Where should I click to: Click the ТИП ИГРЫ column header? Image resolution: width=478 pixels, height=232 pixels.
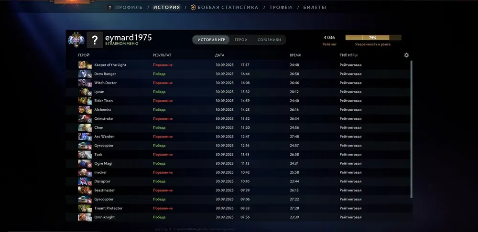coord(348,55)
